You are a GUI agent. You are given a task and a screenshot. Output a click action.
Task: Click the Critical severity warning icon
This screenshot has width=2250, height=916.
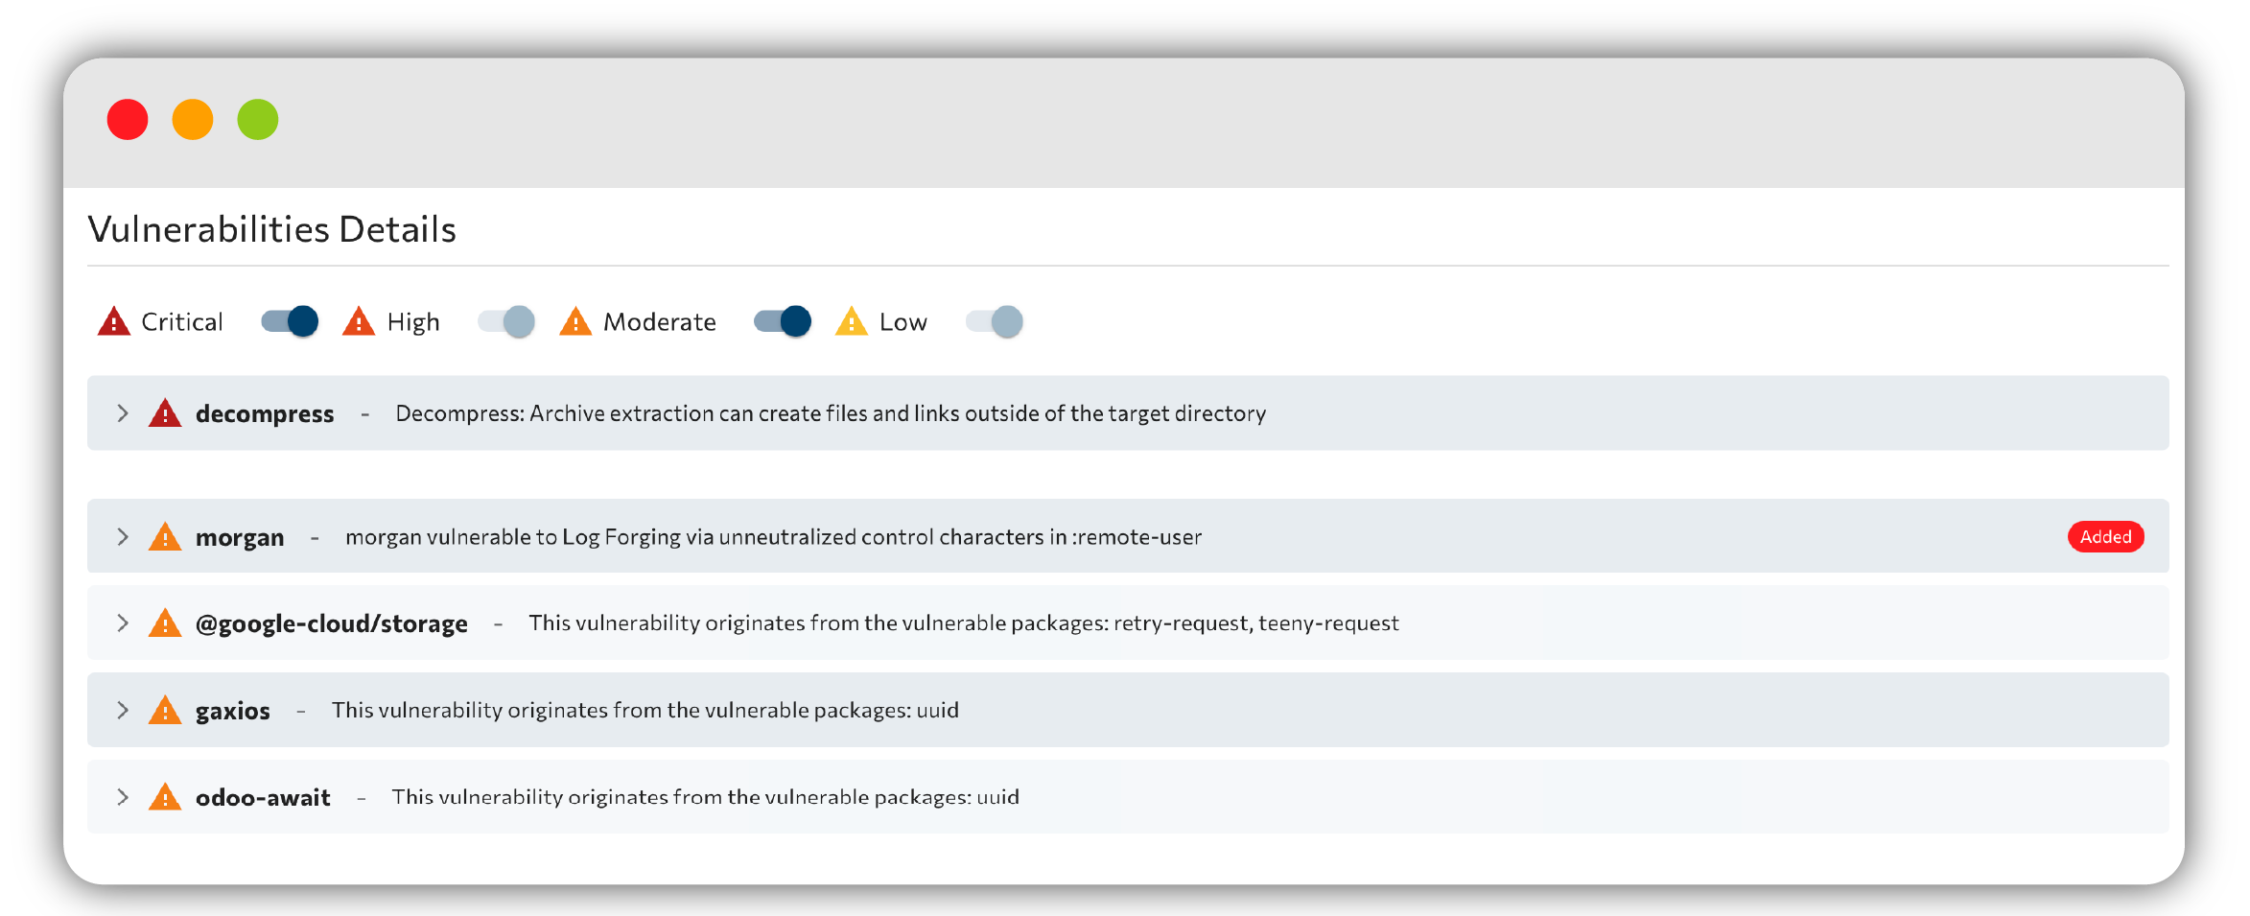[113, 321]
